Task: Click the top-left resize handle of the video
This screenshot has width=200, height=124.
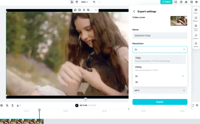Action: coord(6,12)
